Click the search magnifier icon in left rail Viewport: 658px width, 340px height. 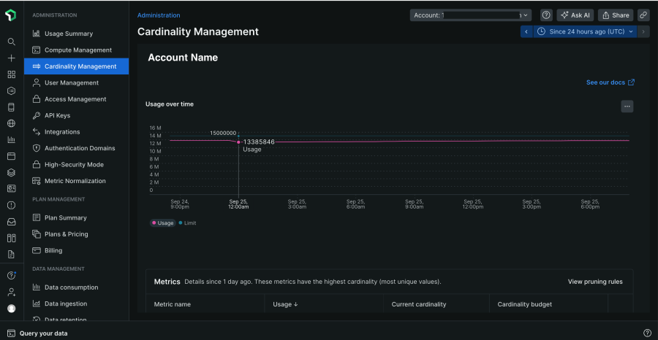(11, 42)
